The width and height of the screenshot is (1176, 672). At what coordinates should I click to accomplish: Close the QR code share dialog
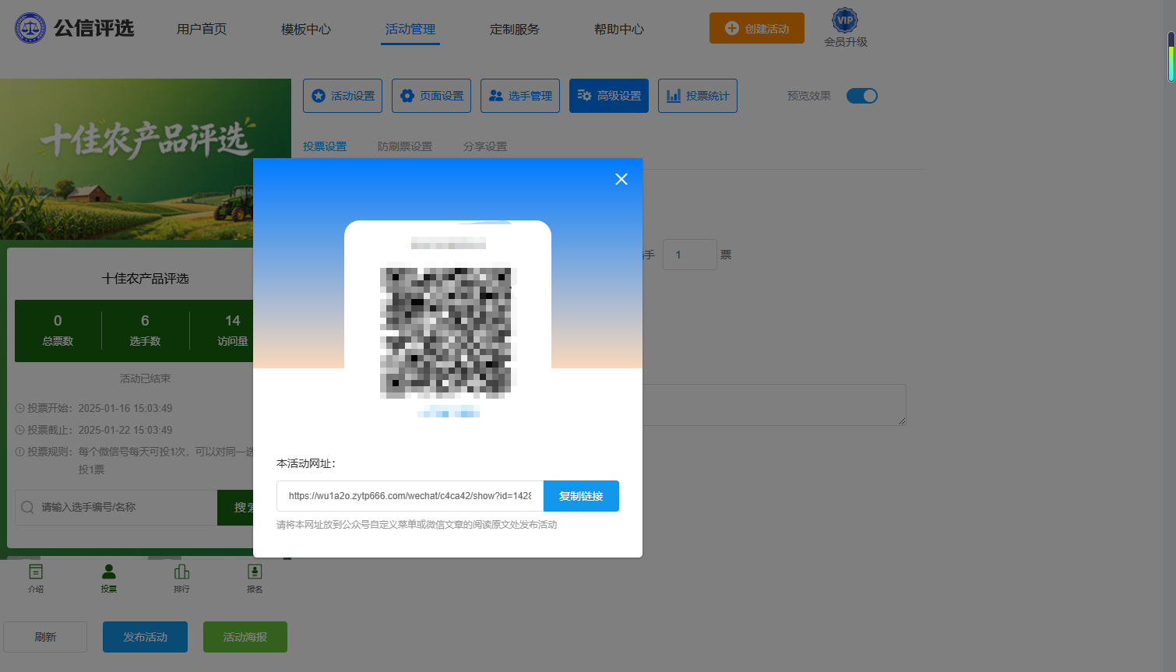[621, 179]
